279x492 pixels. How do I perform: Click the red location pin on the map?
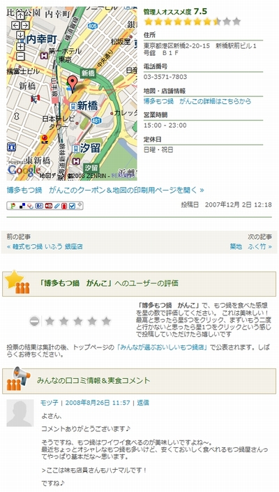pyautogui.click(x=73, y=84)
